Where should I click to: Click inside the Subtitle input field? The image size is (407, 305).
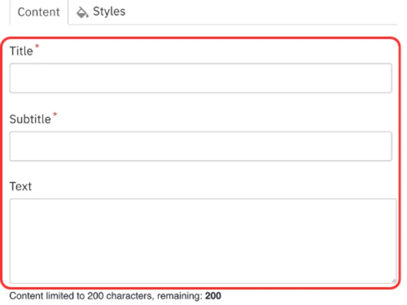click(x=201, y=146)
